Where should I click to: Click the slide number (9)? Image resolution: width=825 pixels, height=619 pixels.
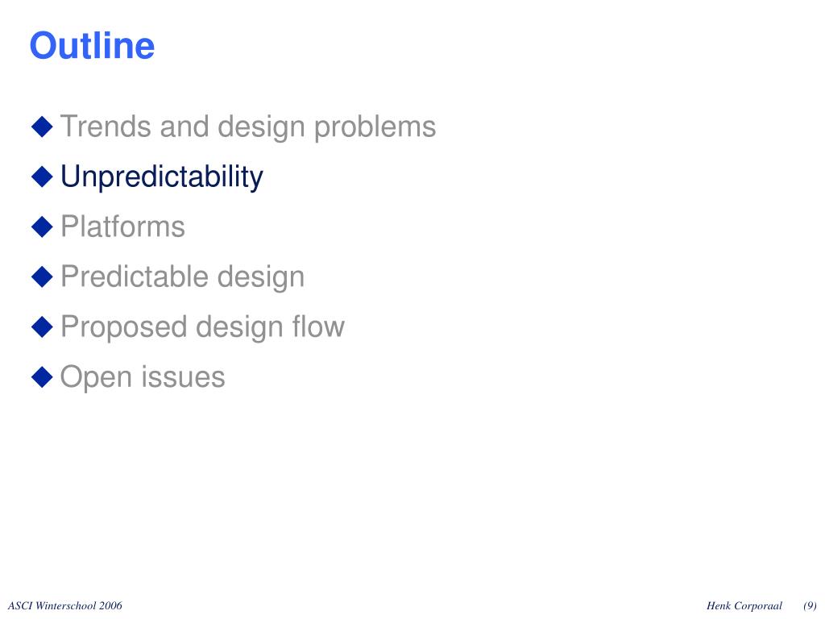810,606
